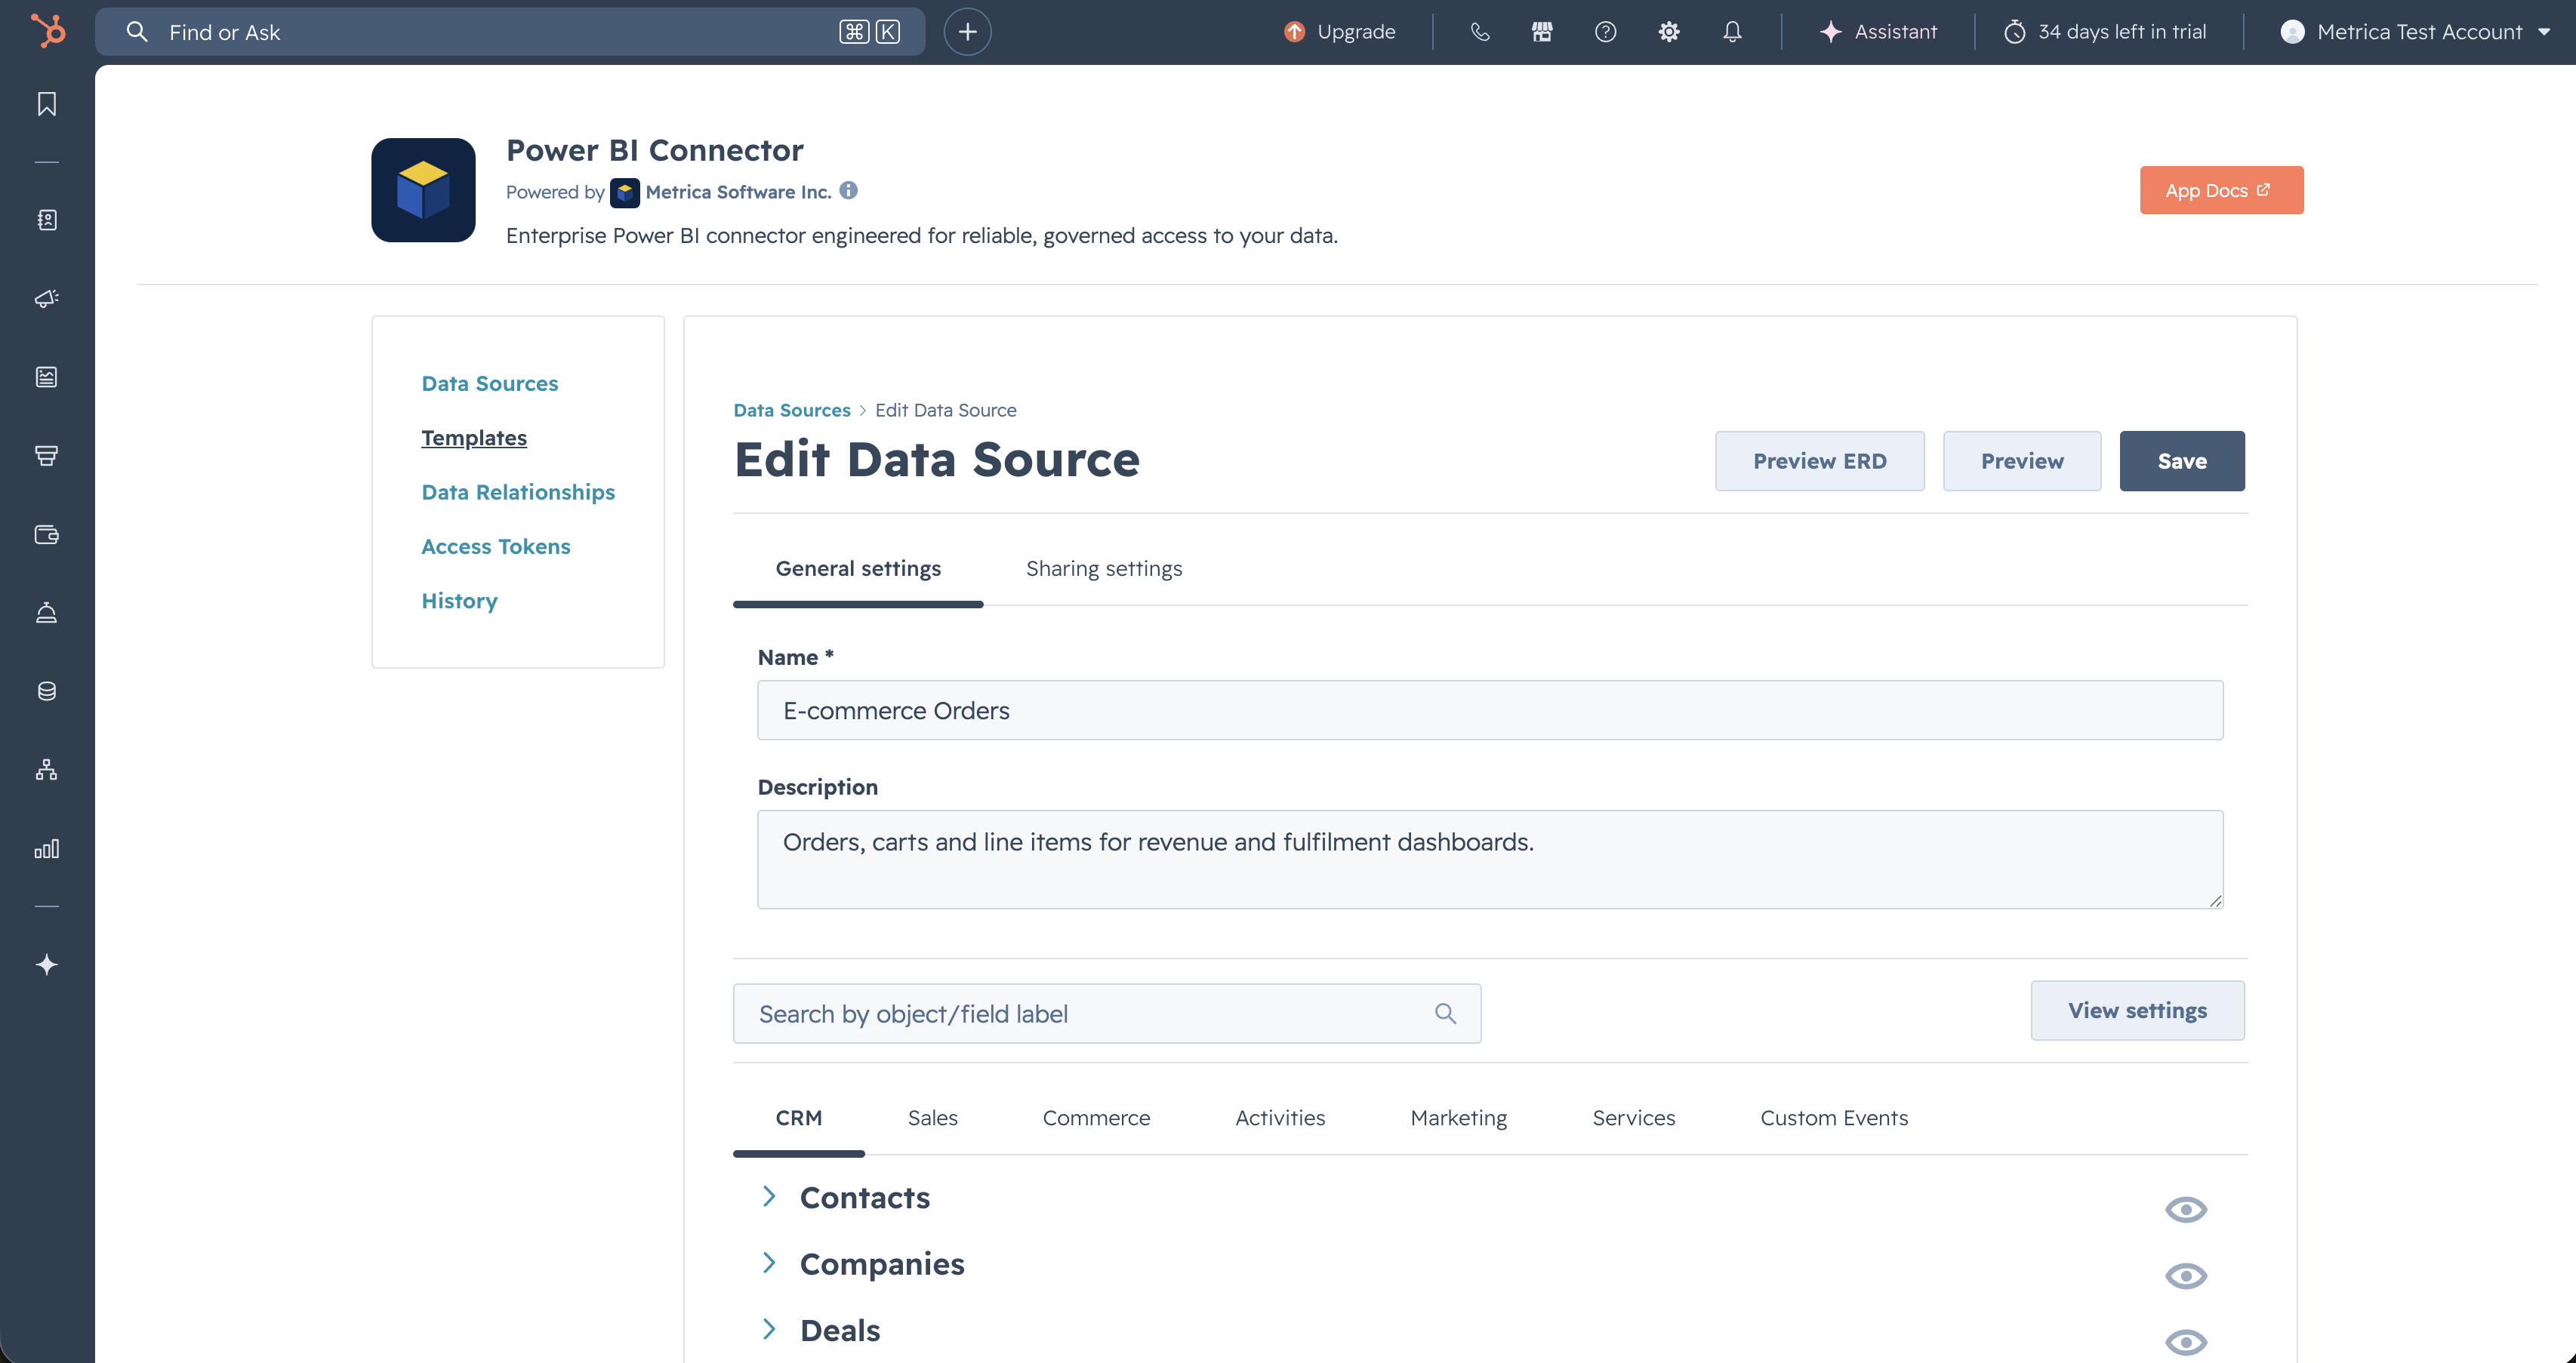Viewport: 2576px width, 1363px height.
Task: Click the Preview button
Action: 2022,461
